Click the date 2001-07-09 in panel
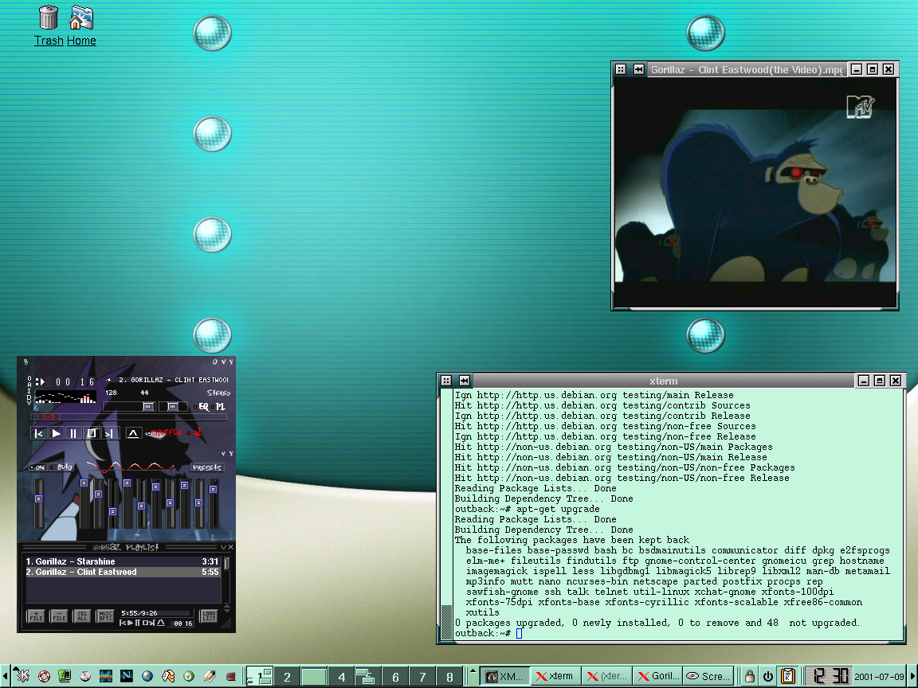The height and width of the screenshot is (688, 918). click(x=880, y=677)
